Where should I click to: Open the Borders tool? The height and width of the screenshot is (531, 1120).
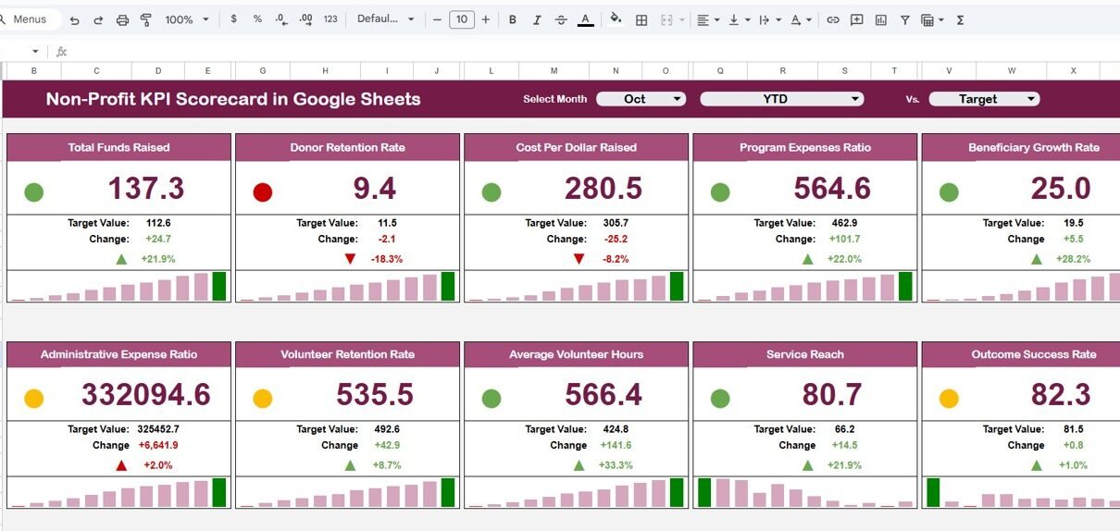641,19
